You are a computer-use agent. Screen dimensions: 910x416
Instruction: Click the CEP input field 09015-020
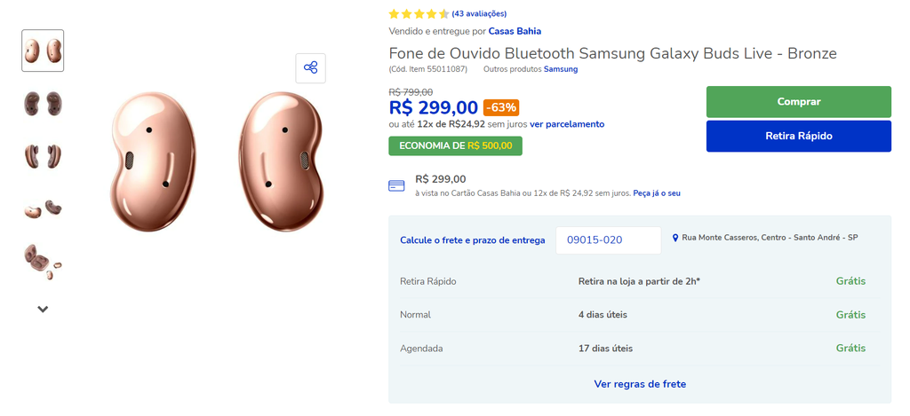click(x=608, y=239)
